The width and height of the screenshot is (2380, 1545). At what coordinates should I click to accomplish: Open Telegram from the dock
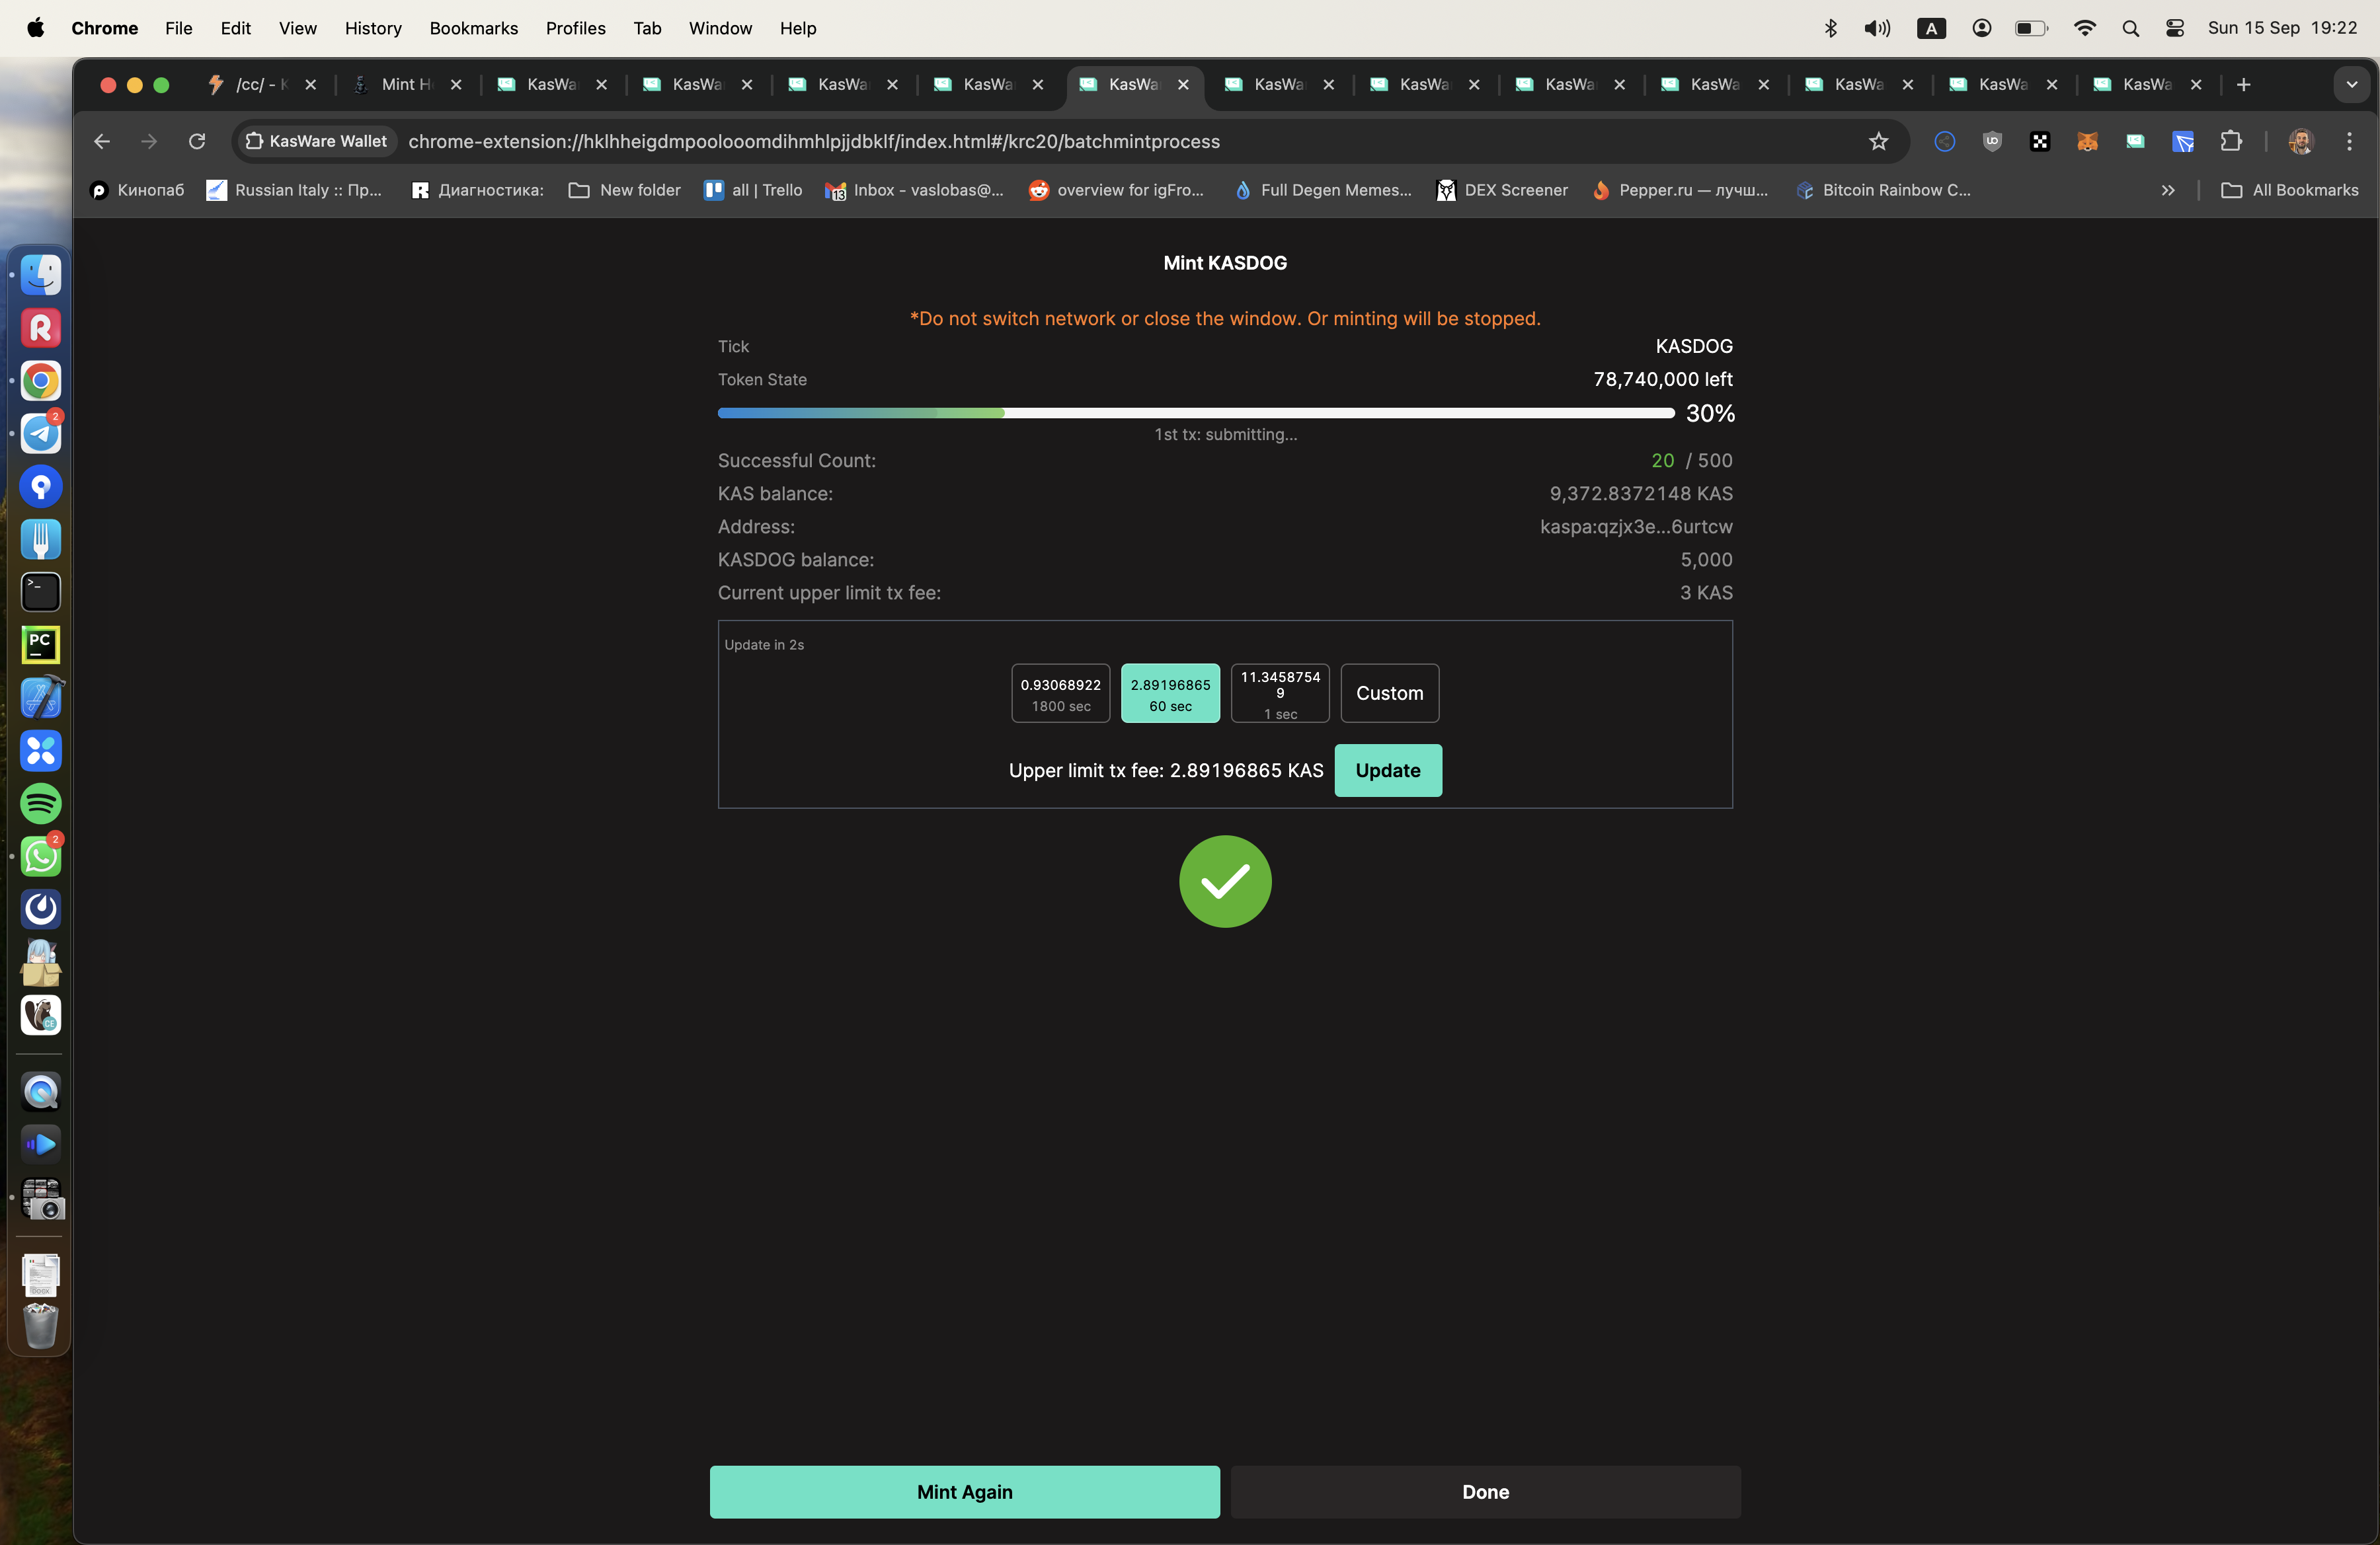pos(41,433)
